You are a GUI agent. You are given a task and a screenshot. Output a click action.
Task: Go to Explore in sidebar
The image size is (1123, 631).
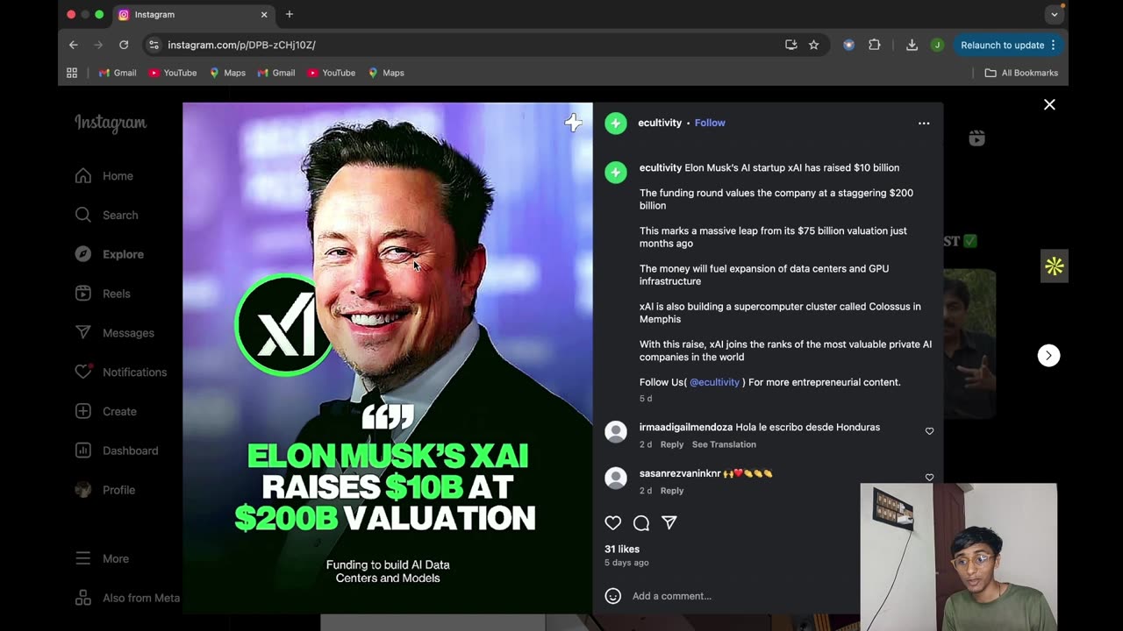pos(110,254)
